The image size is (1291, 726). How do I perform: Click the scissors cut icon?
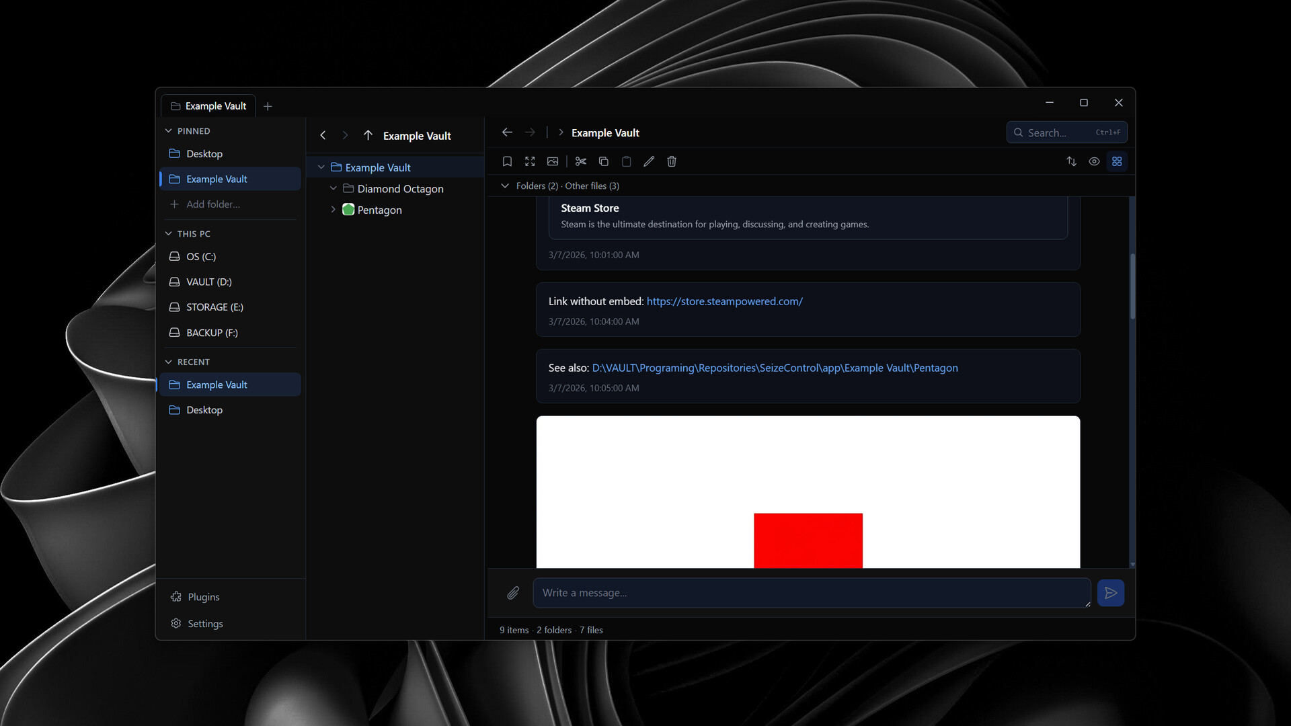pyautogui.click(x=581, y=161)
